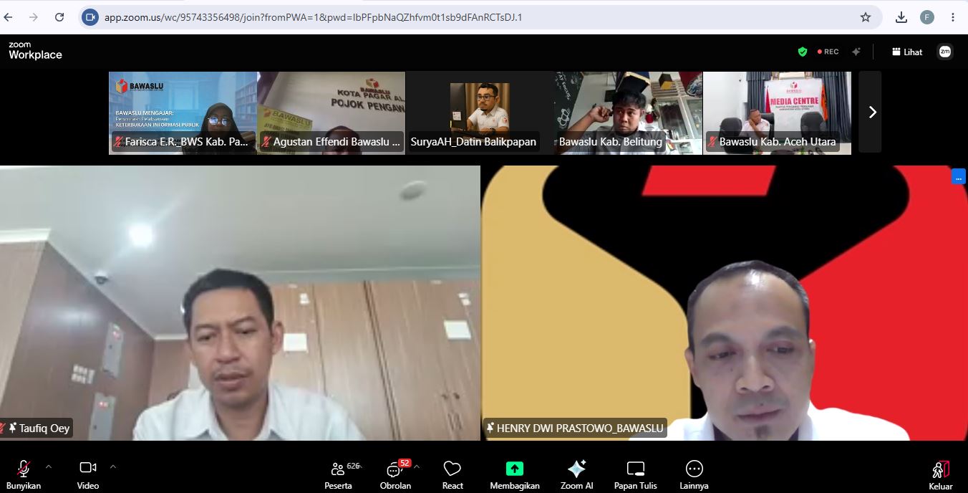Expand chat options caret beside Obrolan

coord(417,466)
